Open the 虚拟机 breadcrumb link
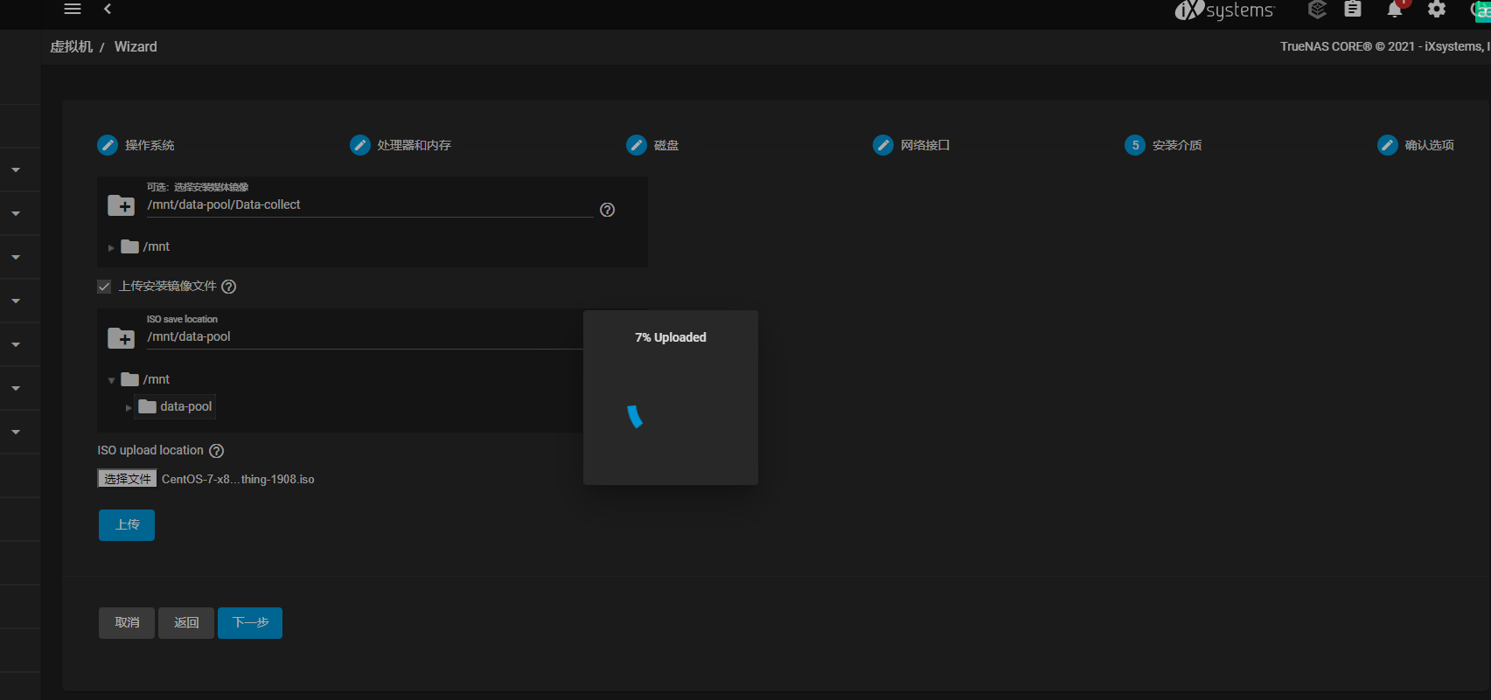Screen dimensions: 1491x700 coord(72,47)
